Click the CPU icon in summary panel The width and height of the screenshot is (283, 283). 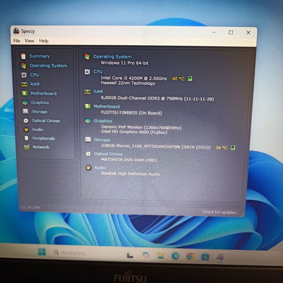pos(87,72)
